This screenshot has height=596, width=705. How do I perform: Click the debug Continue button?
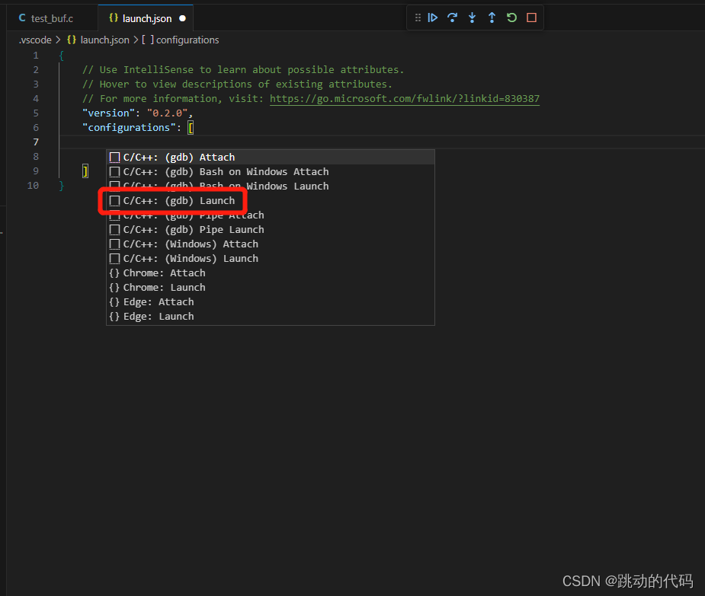point(433,18)
